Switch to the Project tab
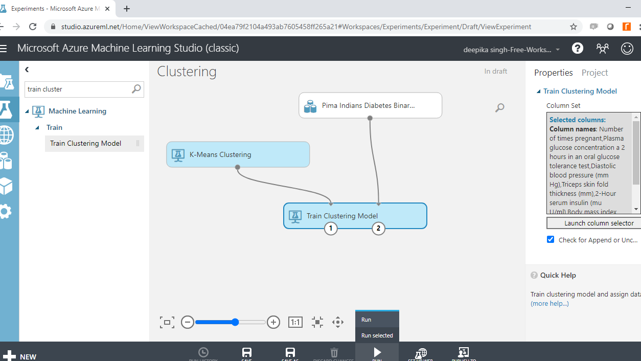 pyautogui.click(x=595, y=73)
